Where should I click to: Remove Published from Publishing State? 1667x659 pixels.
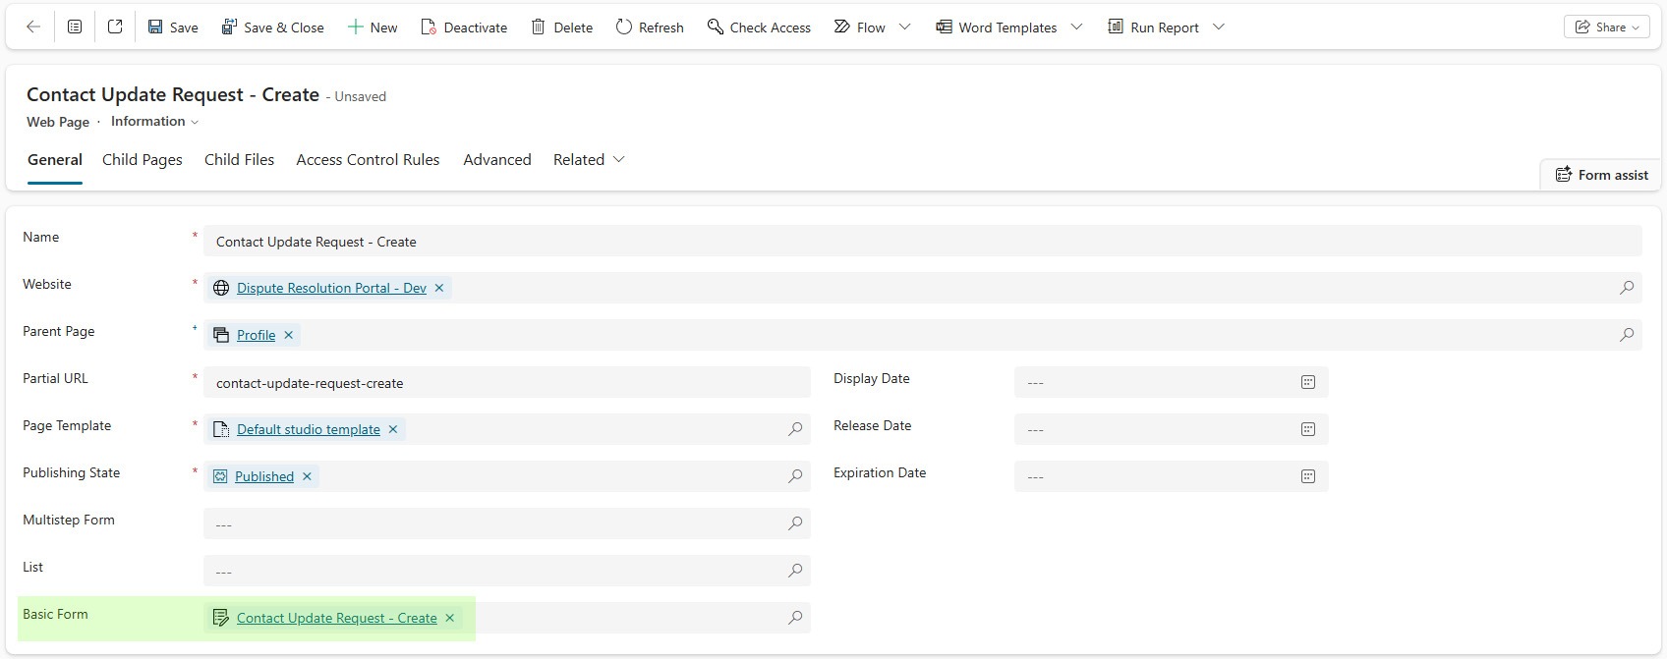(x=307, y=476)
